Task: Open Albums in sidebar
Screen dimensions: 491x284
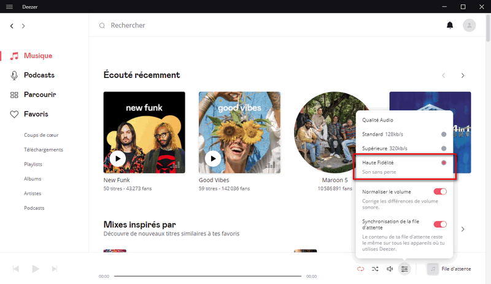Action: point(33,178)
